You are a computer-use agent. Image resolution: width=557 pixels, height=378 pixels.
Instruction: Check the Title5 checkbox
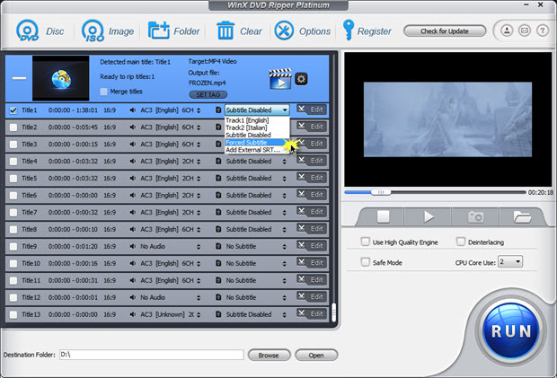(13, 179)
